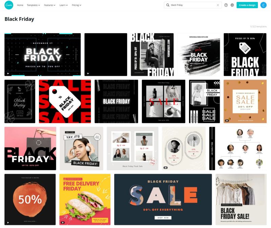Expand the Templates dropdown menu
Image resolution: width=271 pixels, height=228 pixels.
click(33, 5)
